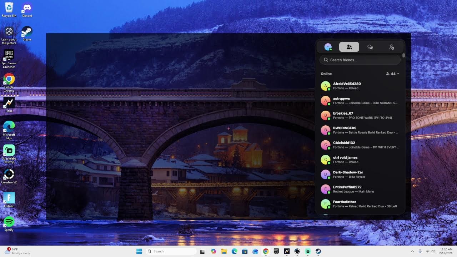Screen dimensions: 457x257
Task: Select friend Dark-Shadow-Zai
Action: coord(360,175)
